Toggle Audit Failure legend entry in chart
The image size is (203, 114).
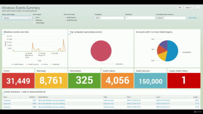(x=17, y=64)
